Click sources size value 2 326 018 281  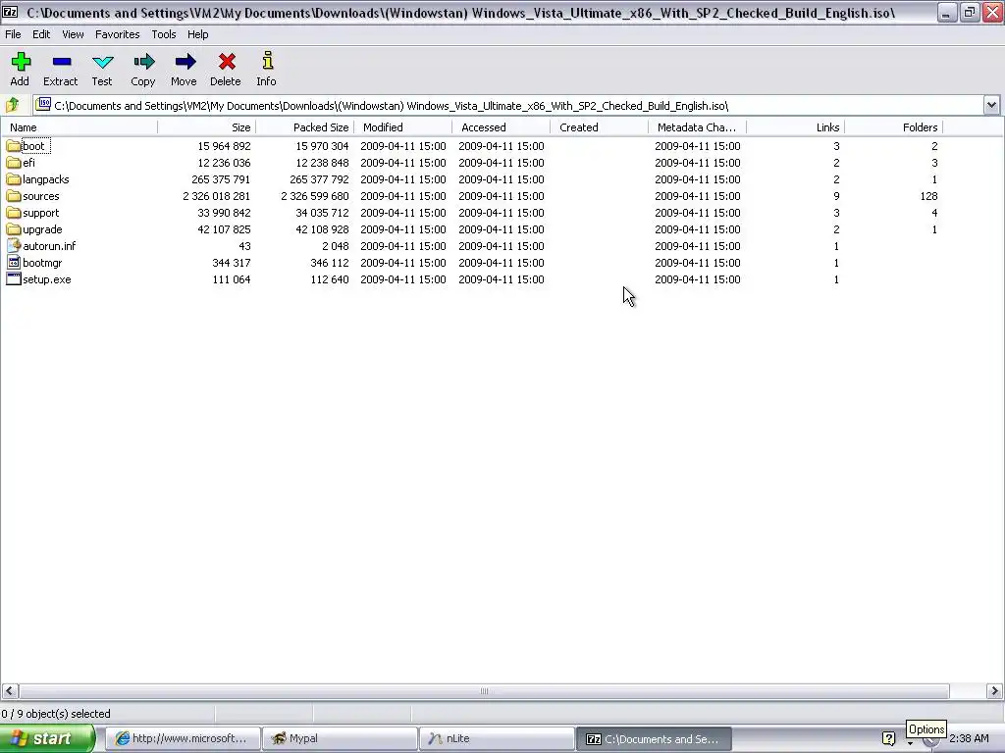pyautogui.click(x=217, y=196)
